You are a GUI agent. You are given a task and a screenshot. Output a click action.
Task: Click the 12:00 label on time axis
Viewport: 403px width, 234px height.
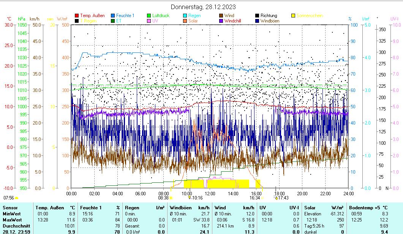[210, 193]
